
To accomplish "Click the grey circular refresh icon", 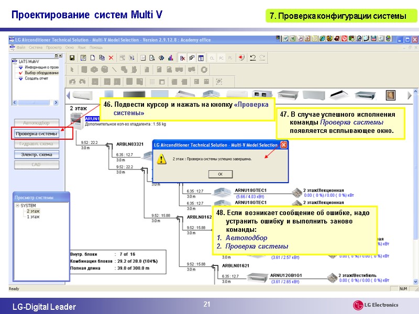I will tap(204, 70).
